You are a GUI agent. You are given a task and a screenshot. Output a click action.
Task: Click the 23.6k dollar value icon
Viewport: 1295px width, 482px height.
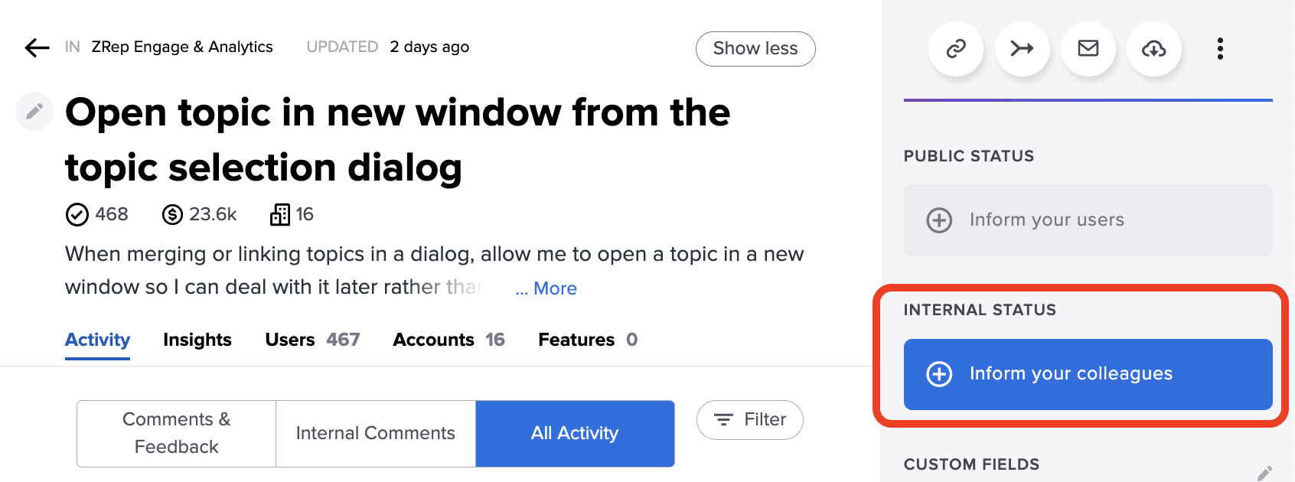173,215
